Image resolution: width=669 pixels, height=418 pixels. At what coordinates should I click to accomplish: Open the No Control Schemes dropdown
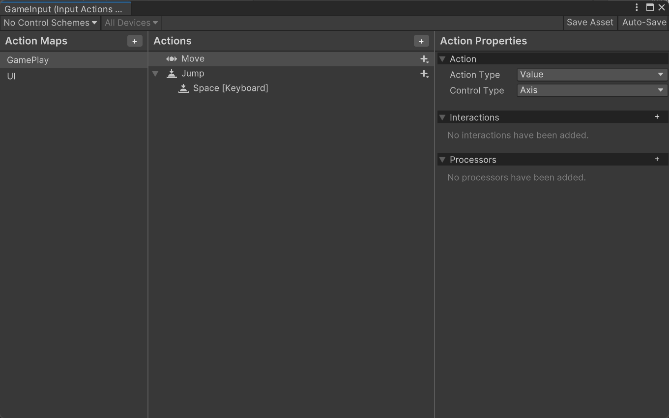pos(50,22)
